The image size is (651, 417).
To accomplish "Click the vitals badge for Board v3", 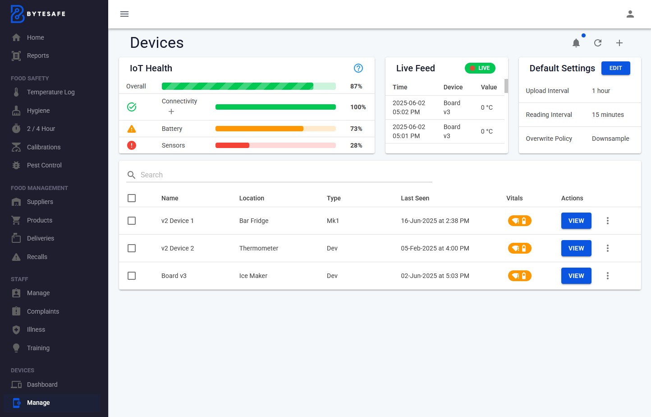I will pyautogui.click(x=519, y=276).
